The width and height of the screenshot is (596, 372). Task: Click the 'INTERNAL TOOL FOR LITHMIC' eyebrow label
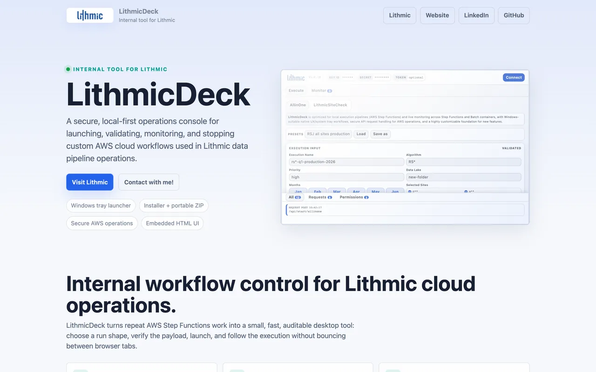pos(120,69)
